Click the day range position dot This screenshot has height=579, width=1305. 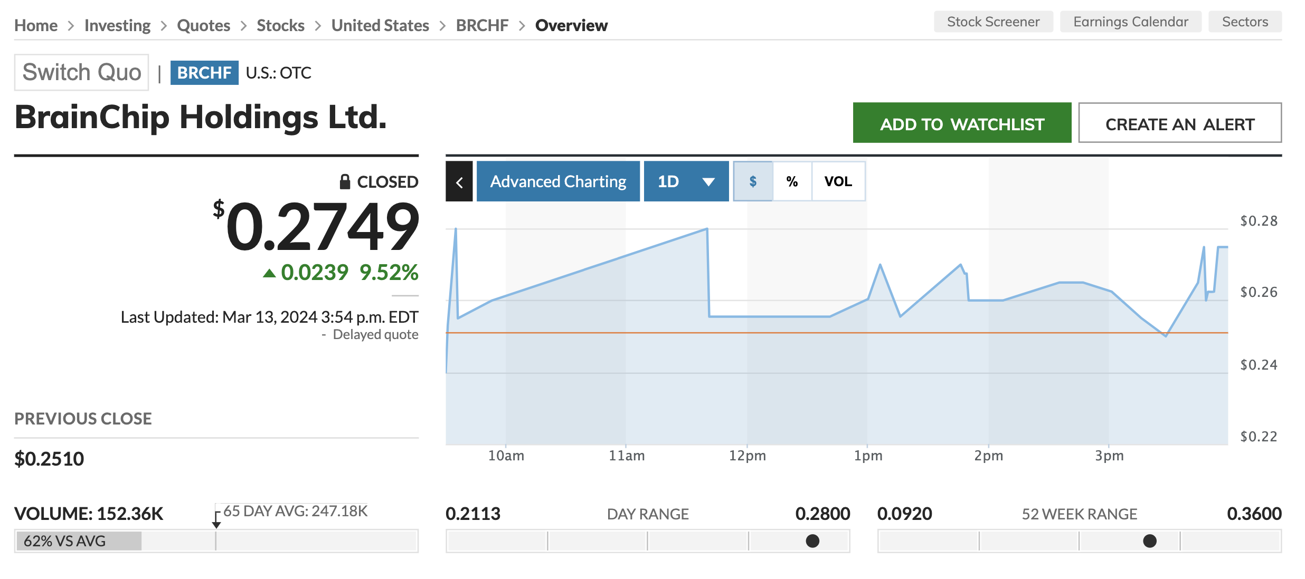click(x=812, y=541)
